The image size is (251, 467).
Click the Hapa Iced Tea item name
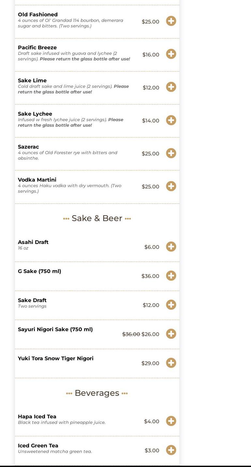pyautogui.click(x=37, y=416)
